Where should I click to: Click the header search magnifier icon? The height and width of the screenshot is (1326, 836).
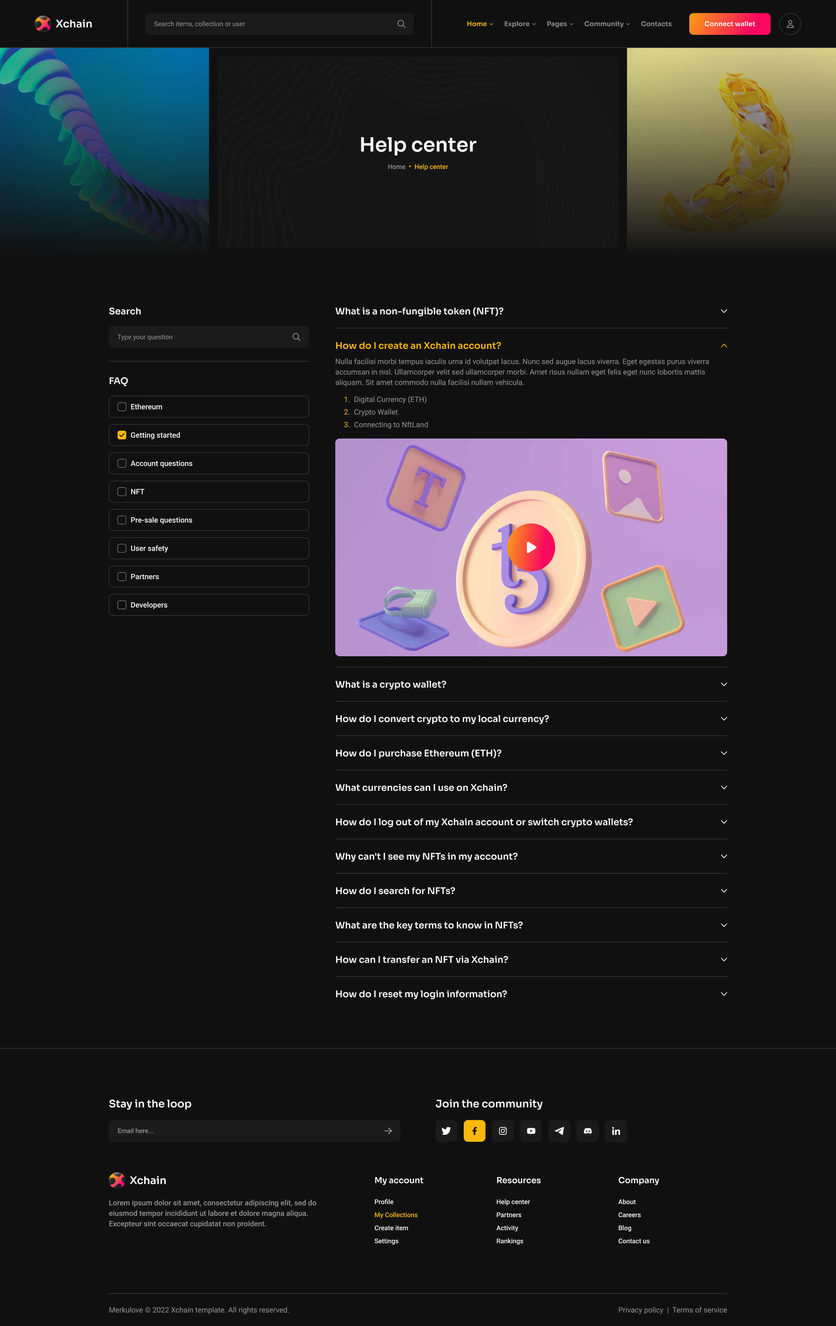click(x=401, y=24)
